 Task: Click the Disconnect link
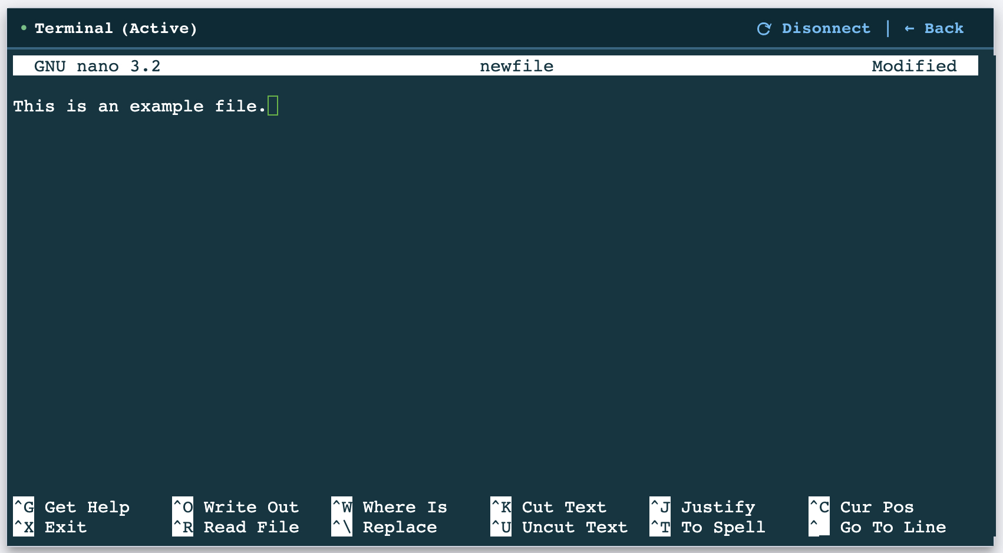click(x=826, y=28)
